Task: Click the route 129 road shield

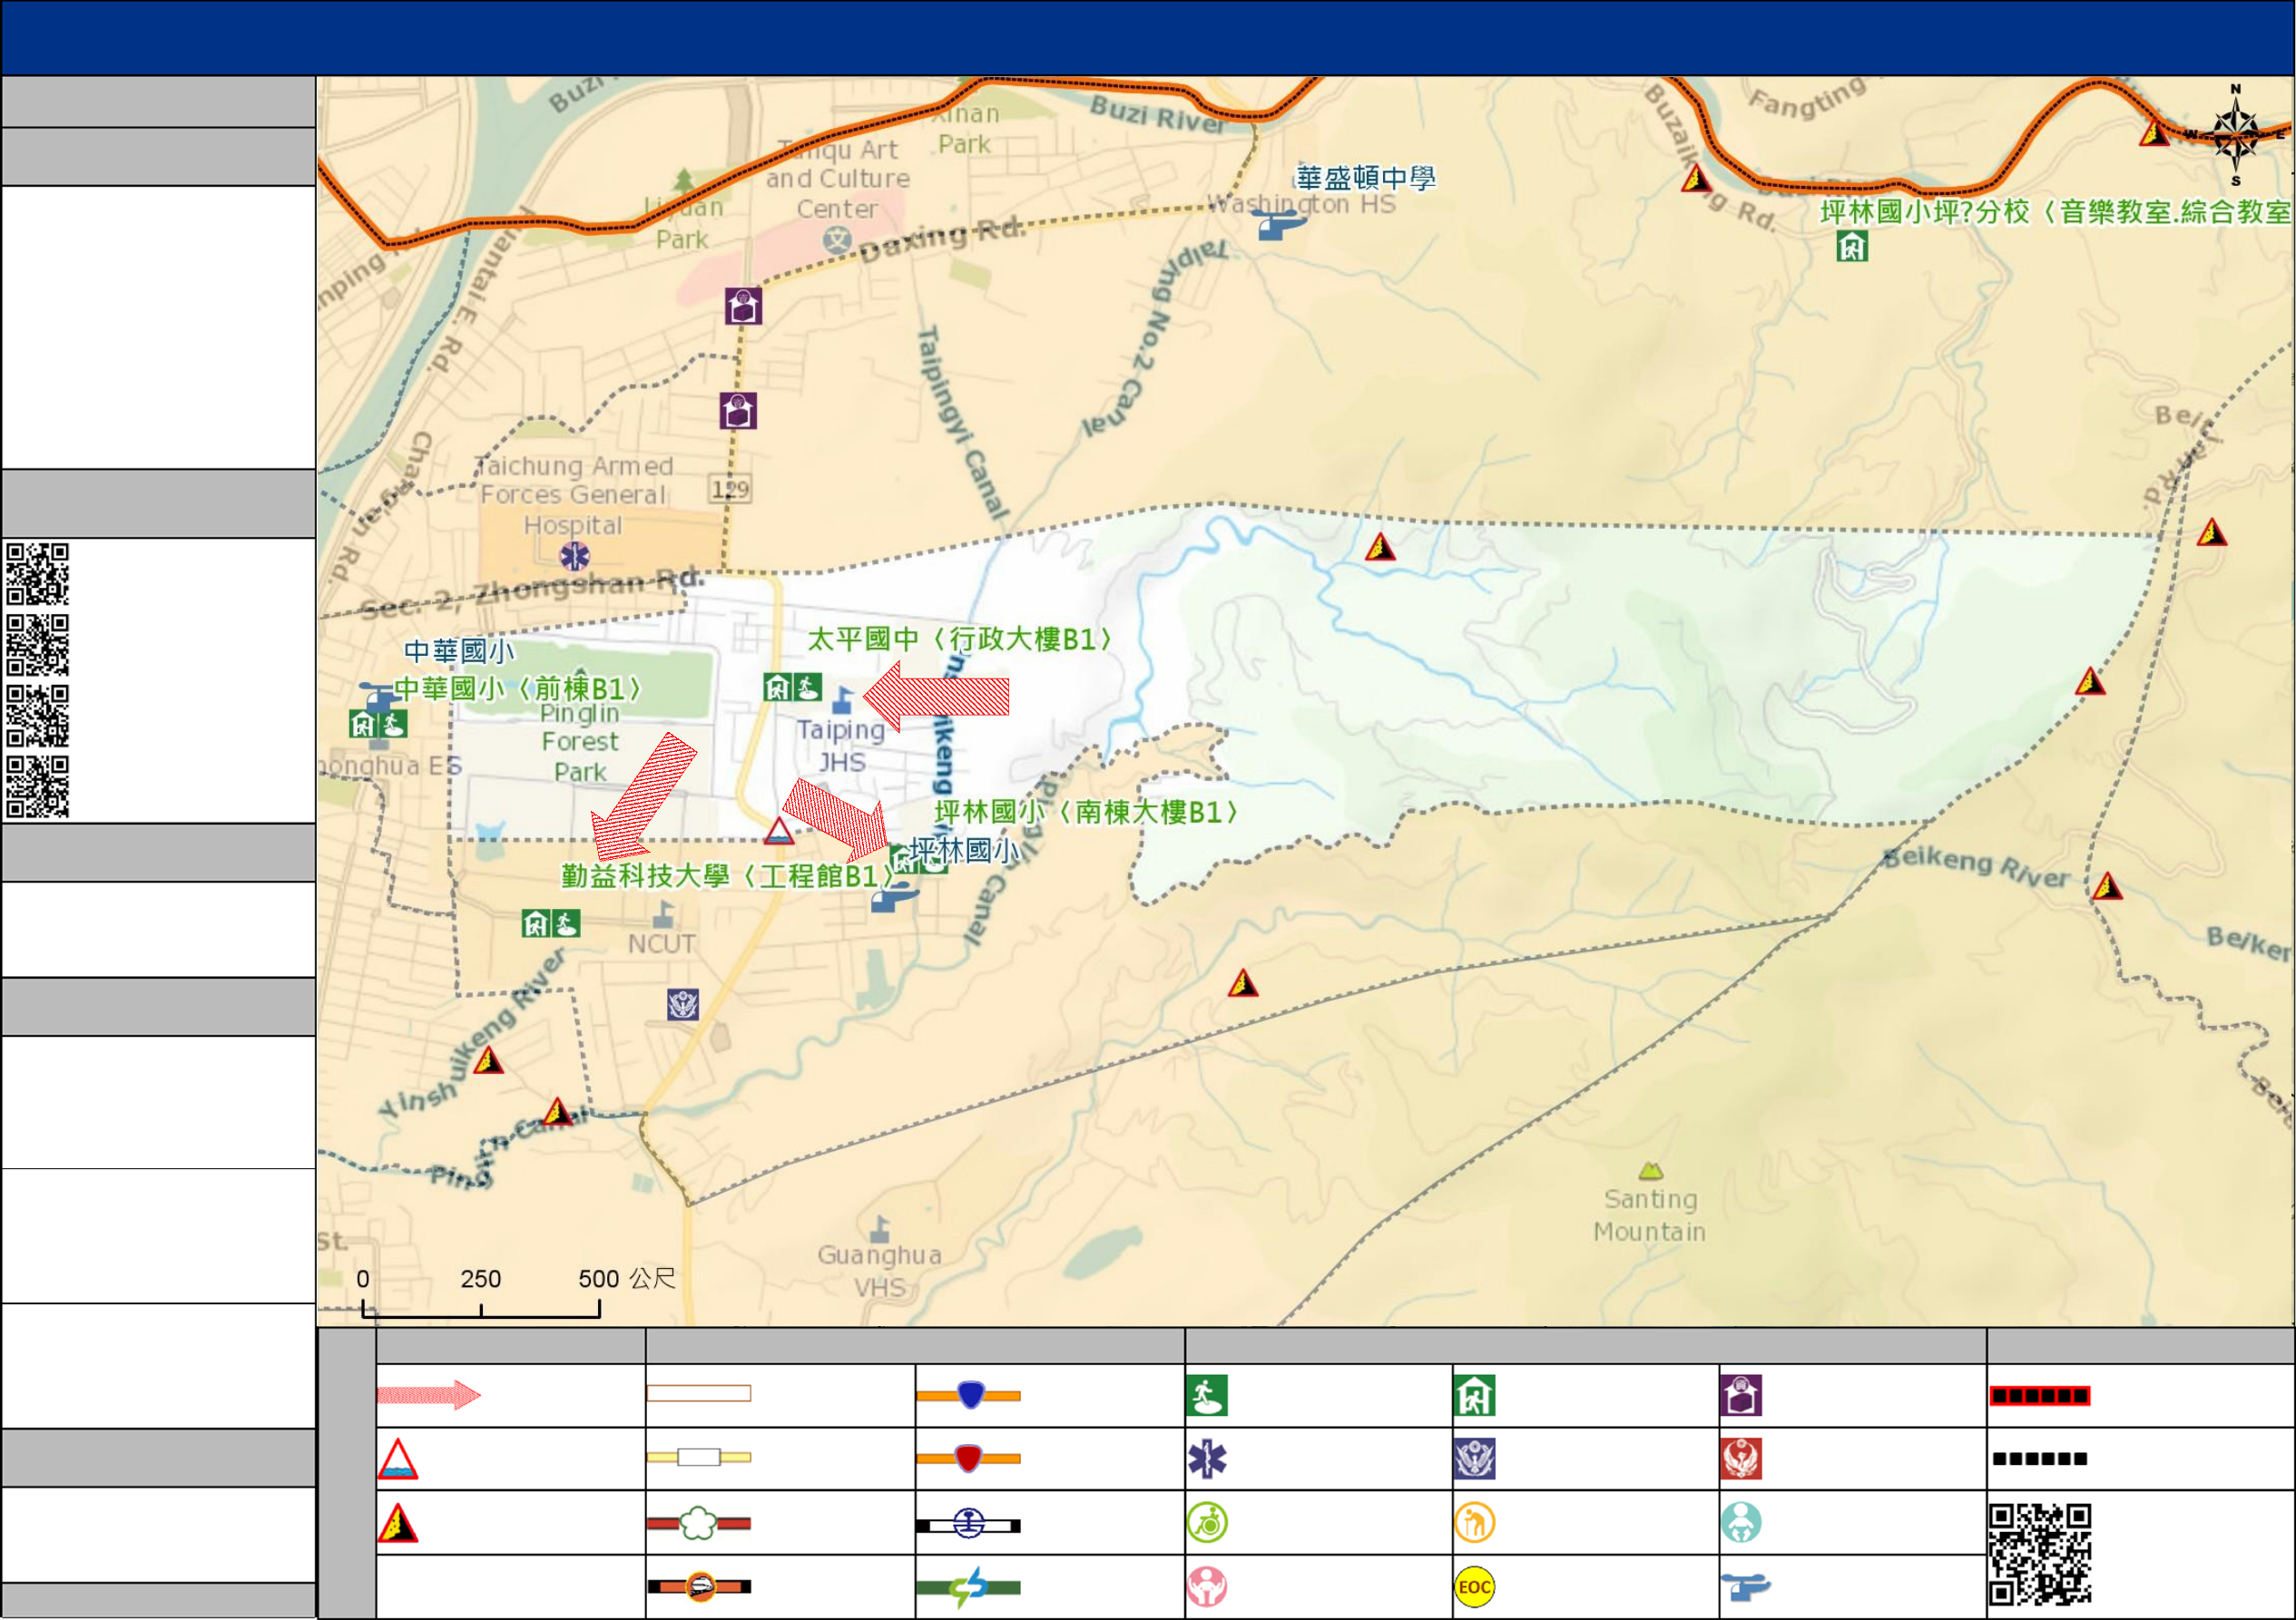Action: coord(730,490)
